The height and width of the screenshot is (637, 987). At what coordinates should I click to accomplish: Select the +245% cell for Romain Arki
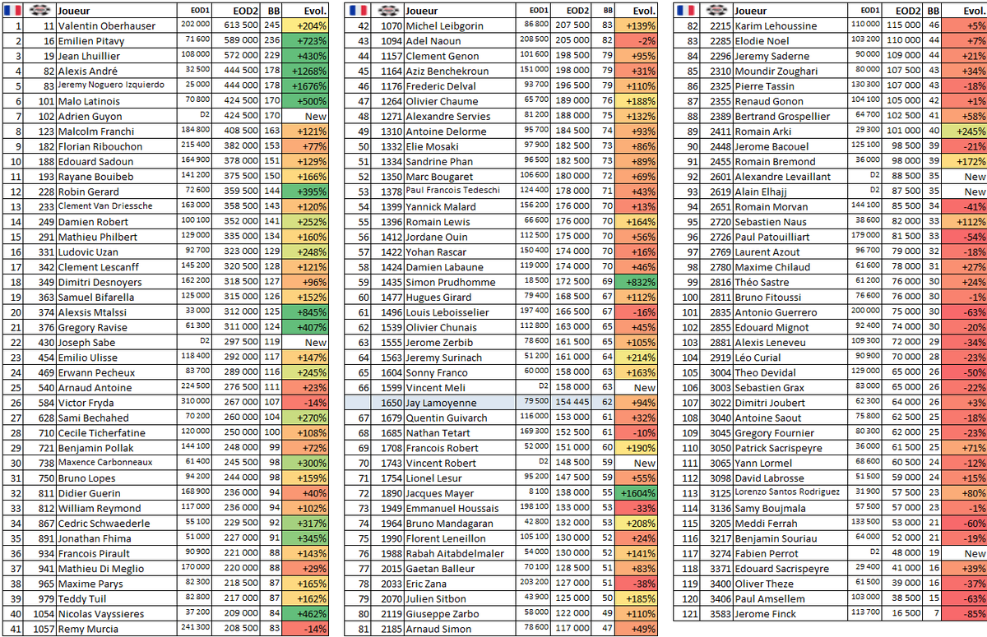click(x=964, y=132)
